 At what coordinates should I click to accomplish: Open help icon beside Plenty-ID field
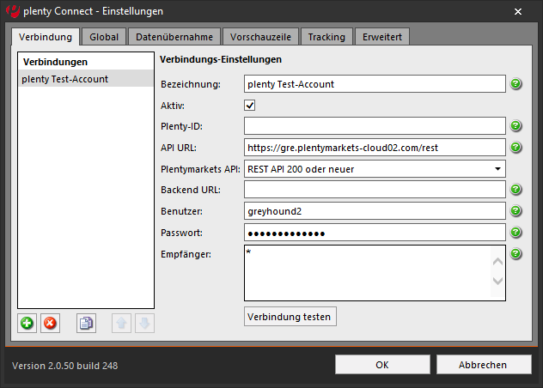pos(516,125)
